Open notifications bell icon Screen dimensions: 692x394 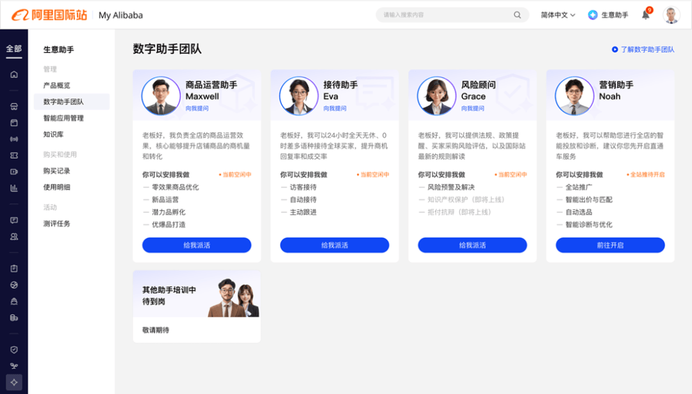coord(645,15)
